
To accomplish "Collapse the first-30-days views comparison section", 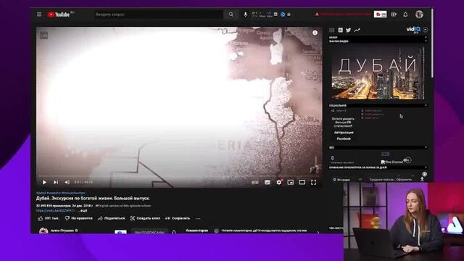I will (426, 167).
